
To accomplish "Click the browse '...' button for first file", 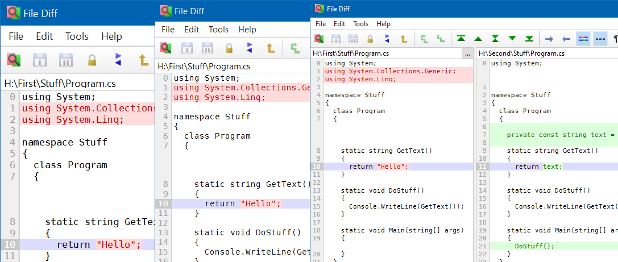I will pyautogui.click(x=467, y=53).
